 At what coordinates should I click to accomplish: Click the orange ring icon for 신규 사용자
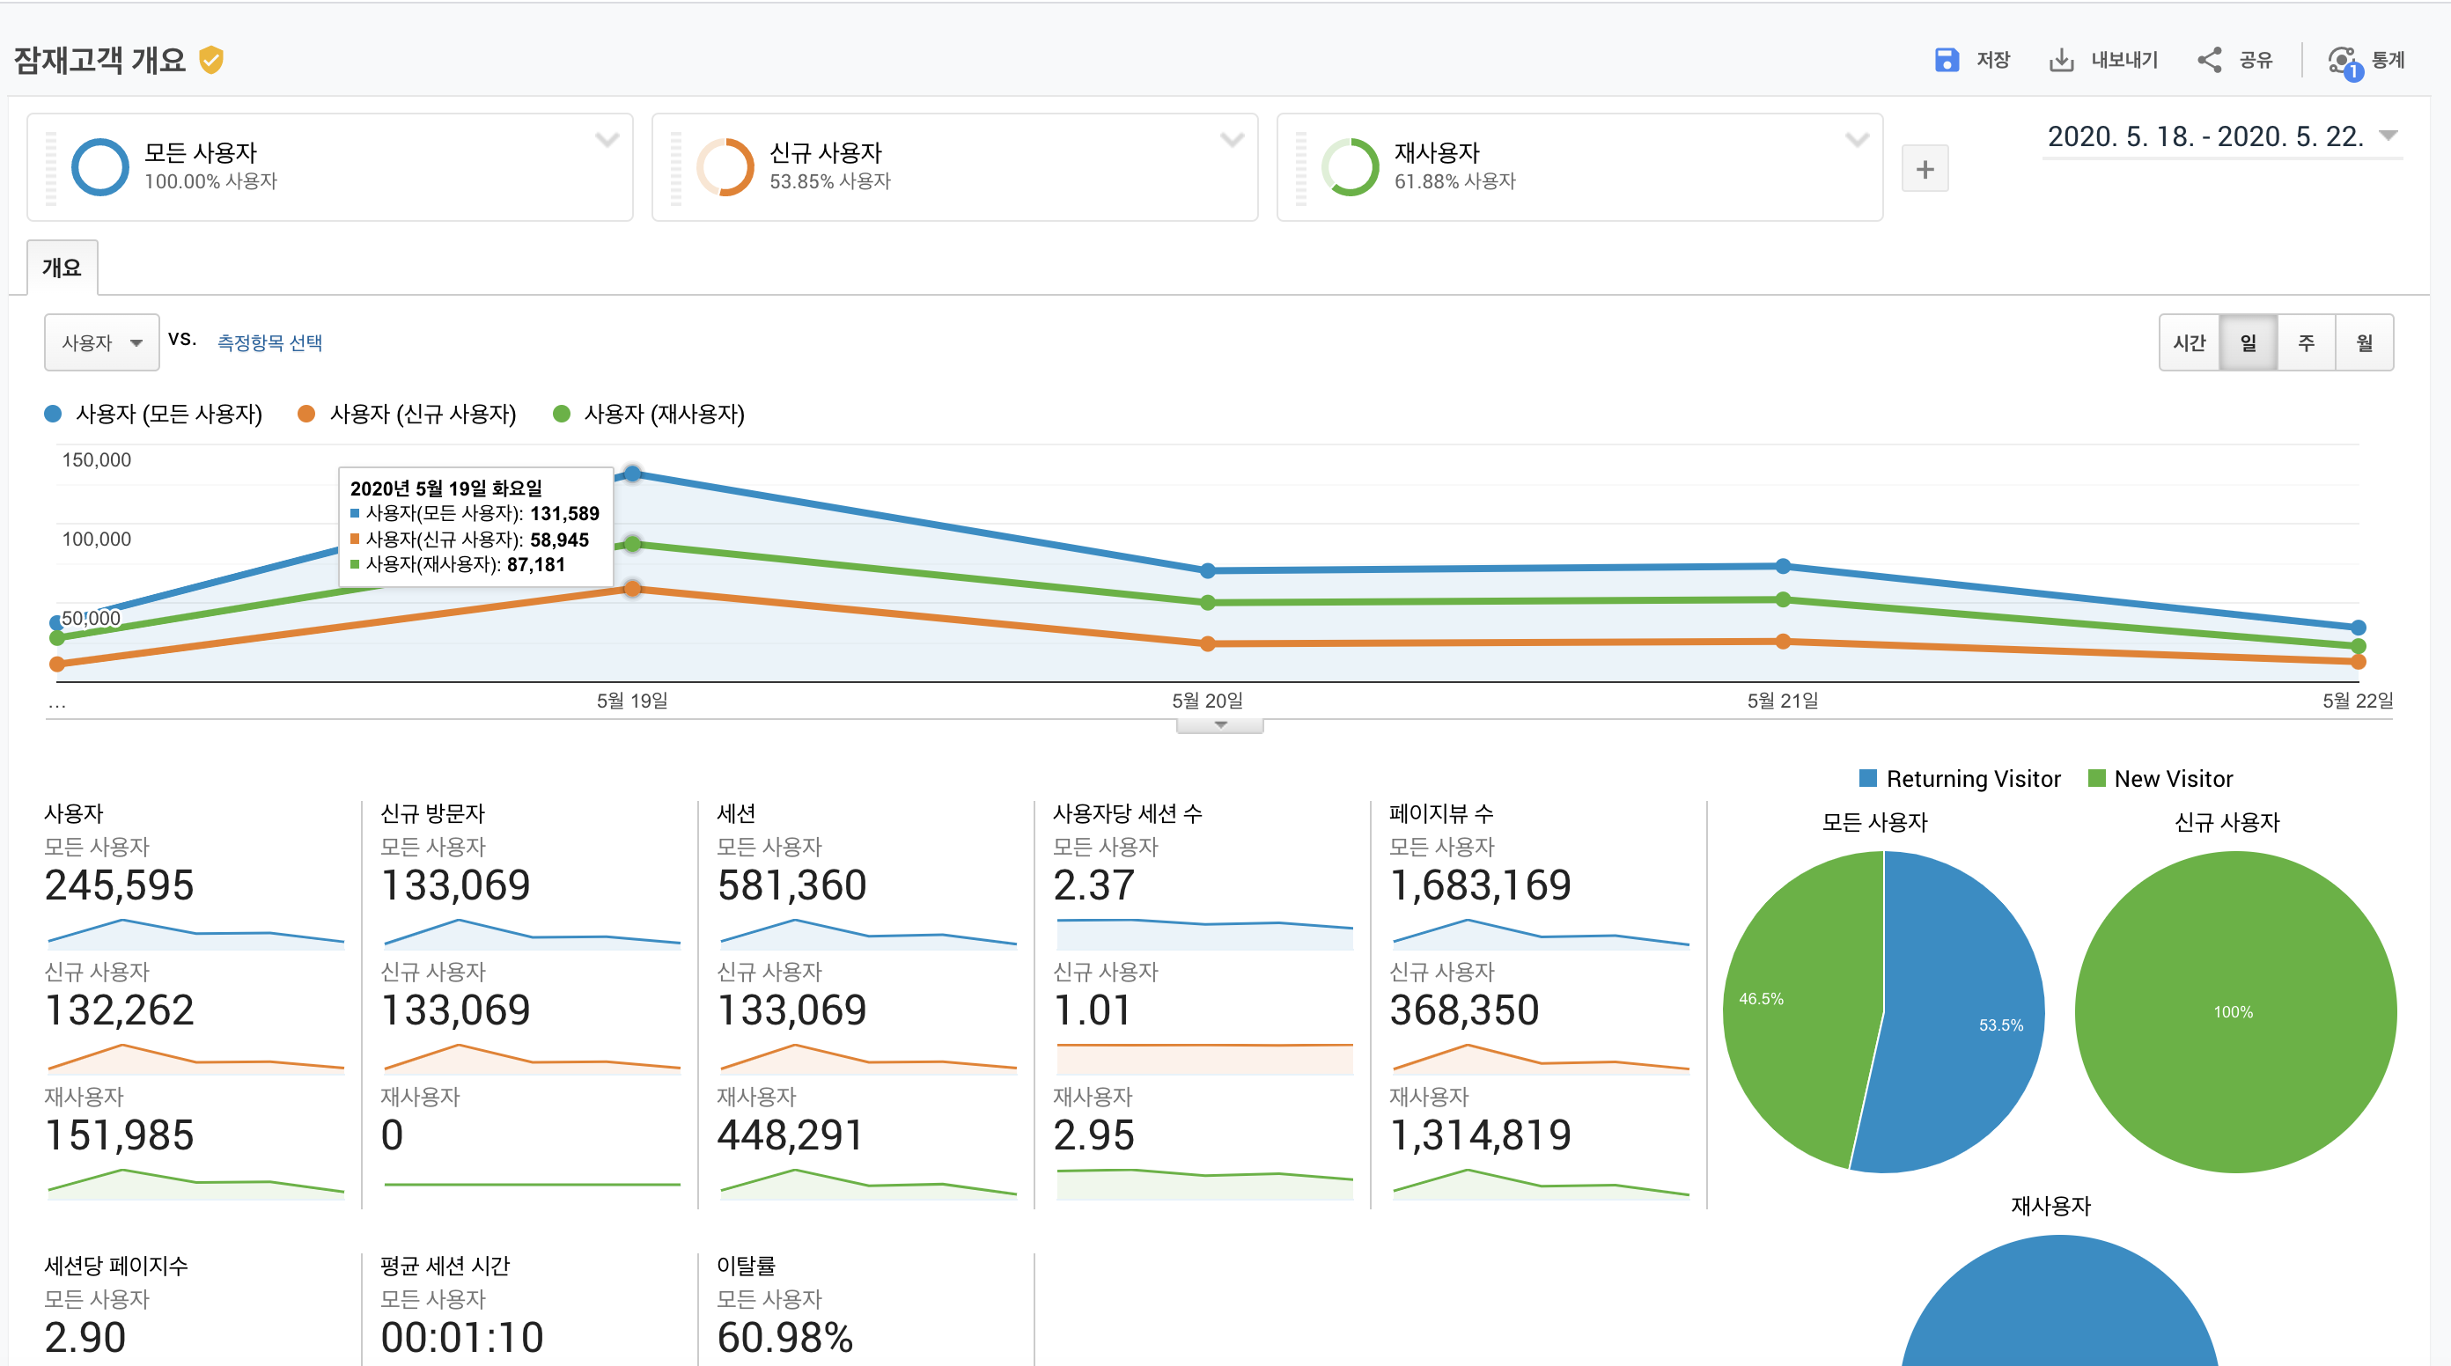coord(725,167)
